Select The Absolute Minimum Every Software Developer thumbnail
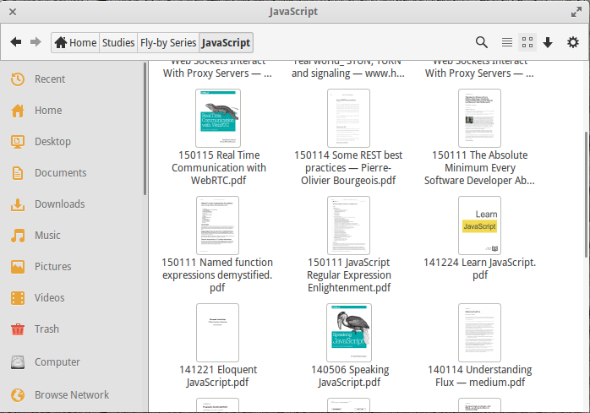590x413 pixels. (x=480, y=118)
